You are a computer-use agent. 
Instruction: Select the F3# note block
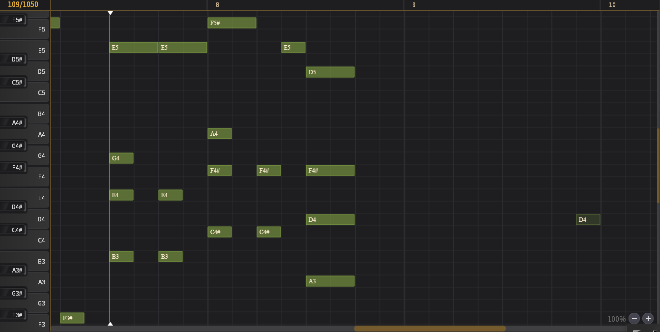coord(72,318)
